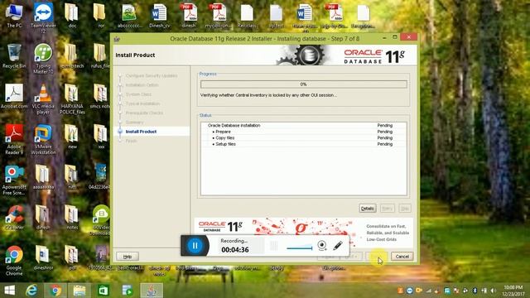Select Configure Security Updates step
Screen dimensions: 530x298
151,75
